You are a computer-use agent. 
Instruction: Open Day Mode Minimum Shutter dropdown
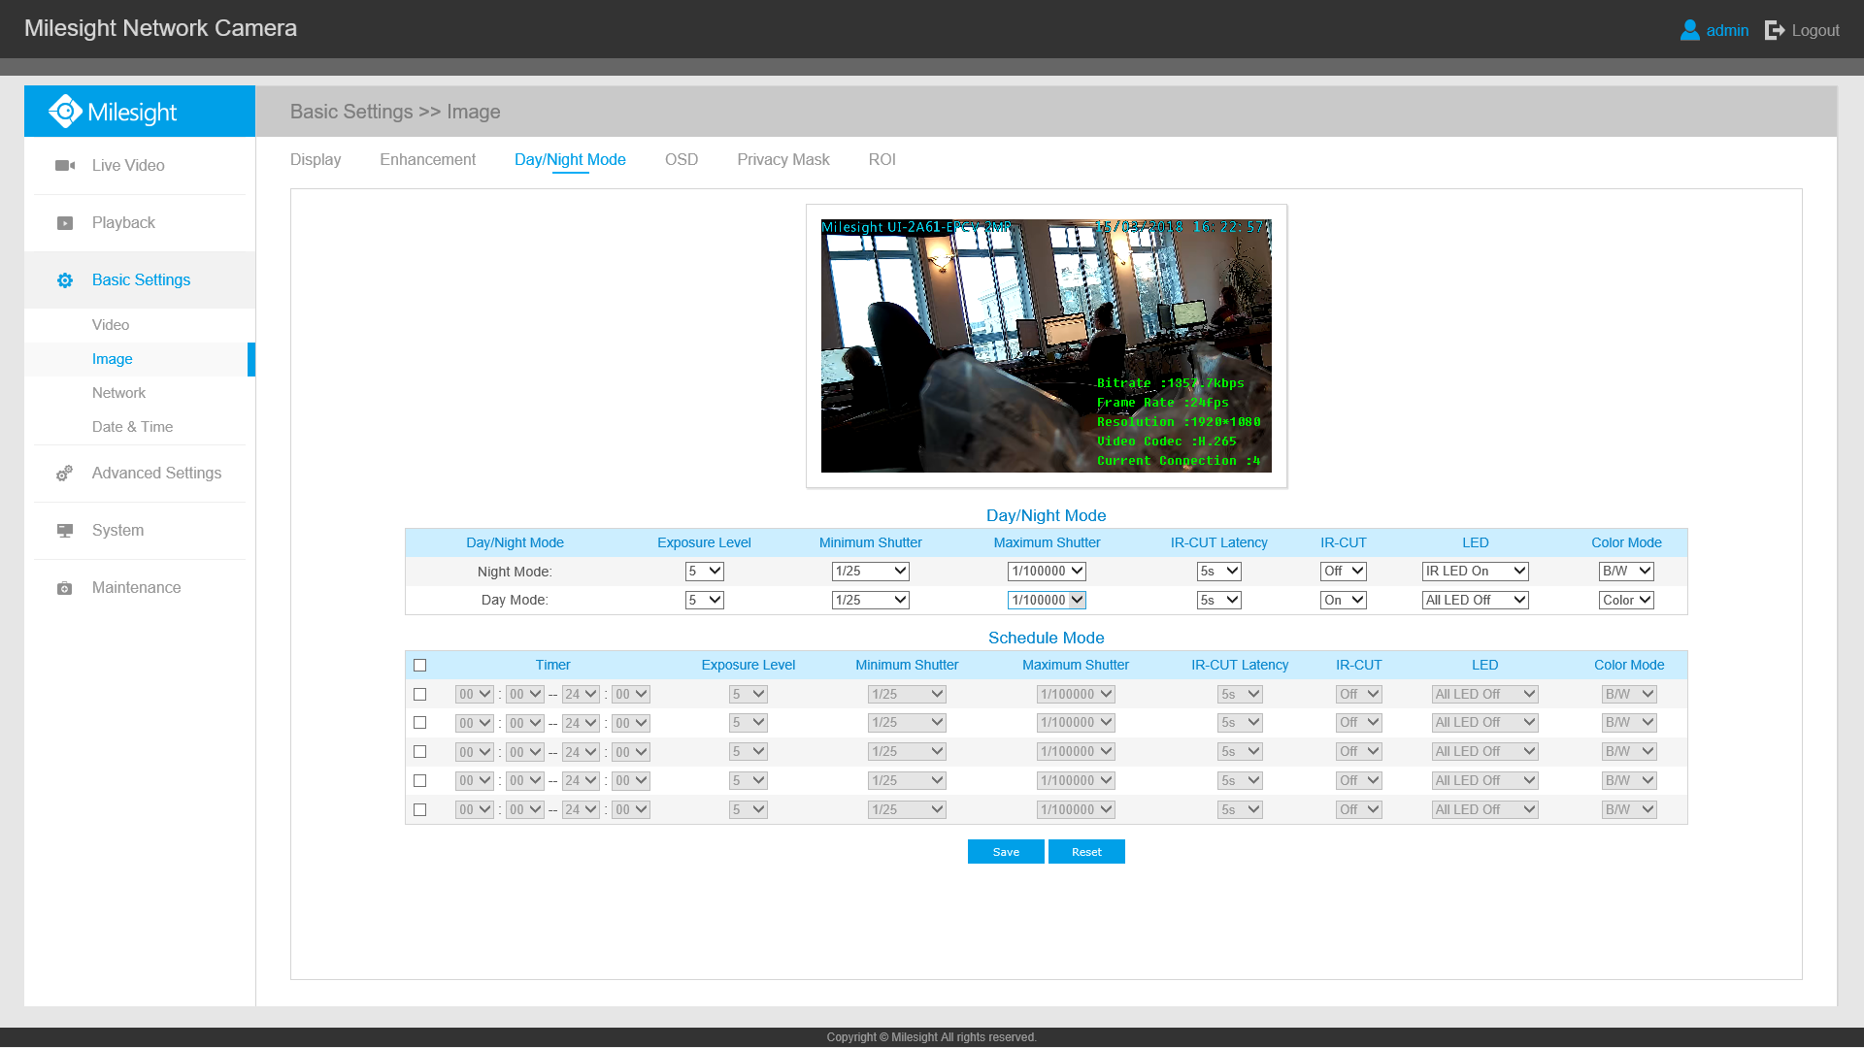coord(871,601)
